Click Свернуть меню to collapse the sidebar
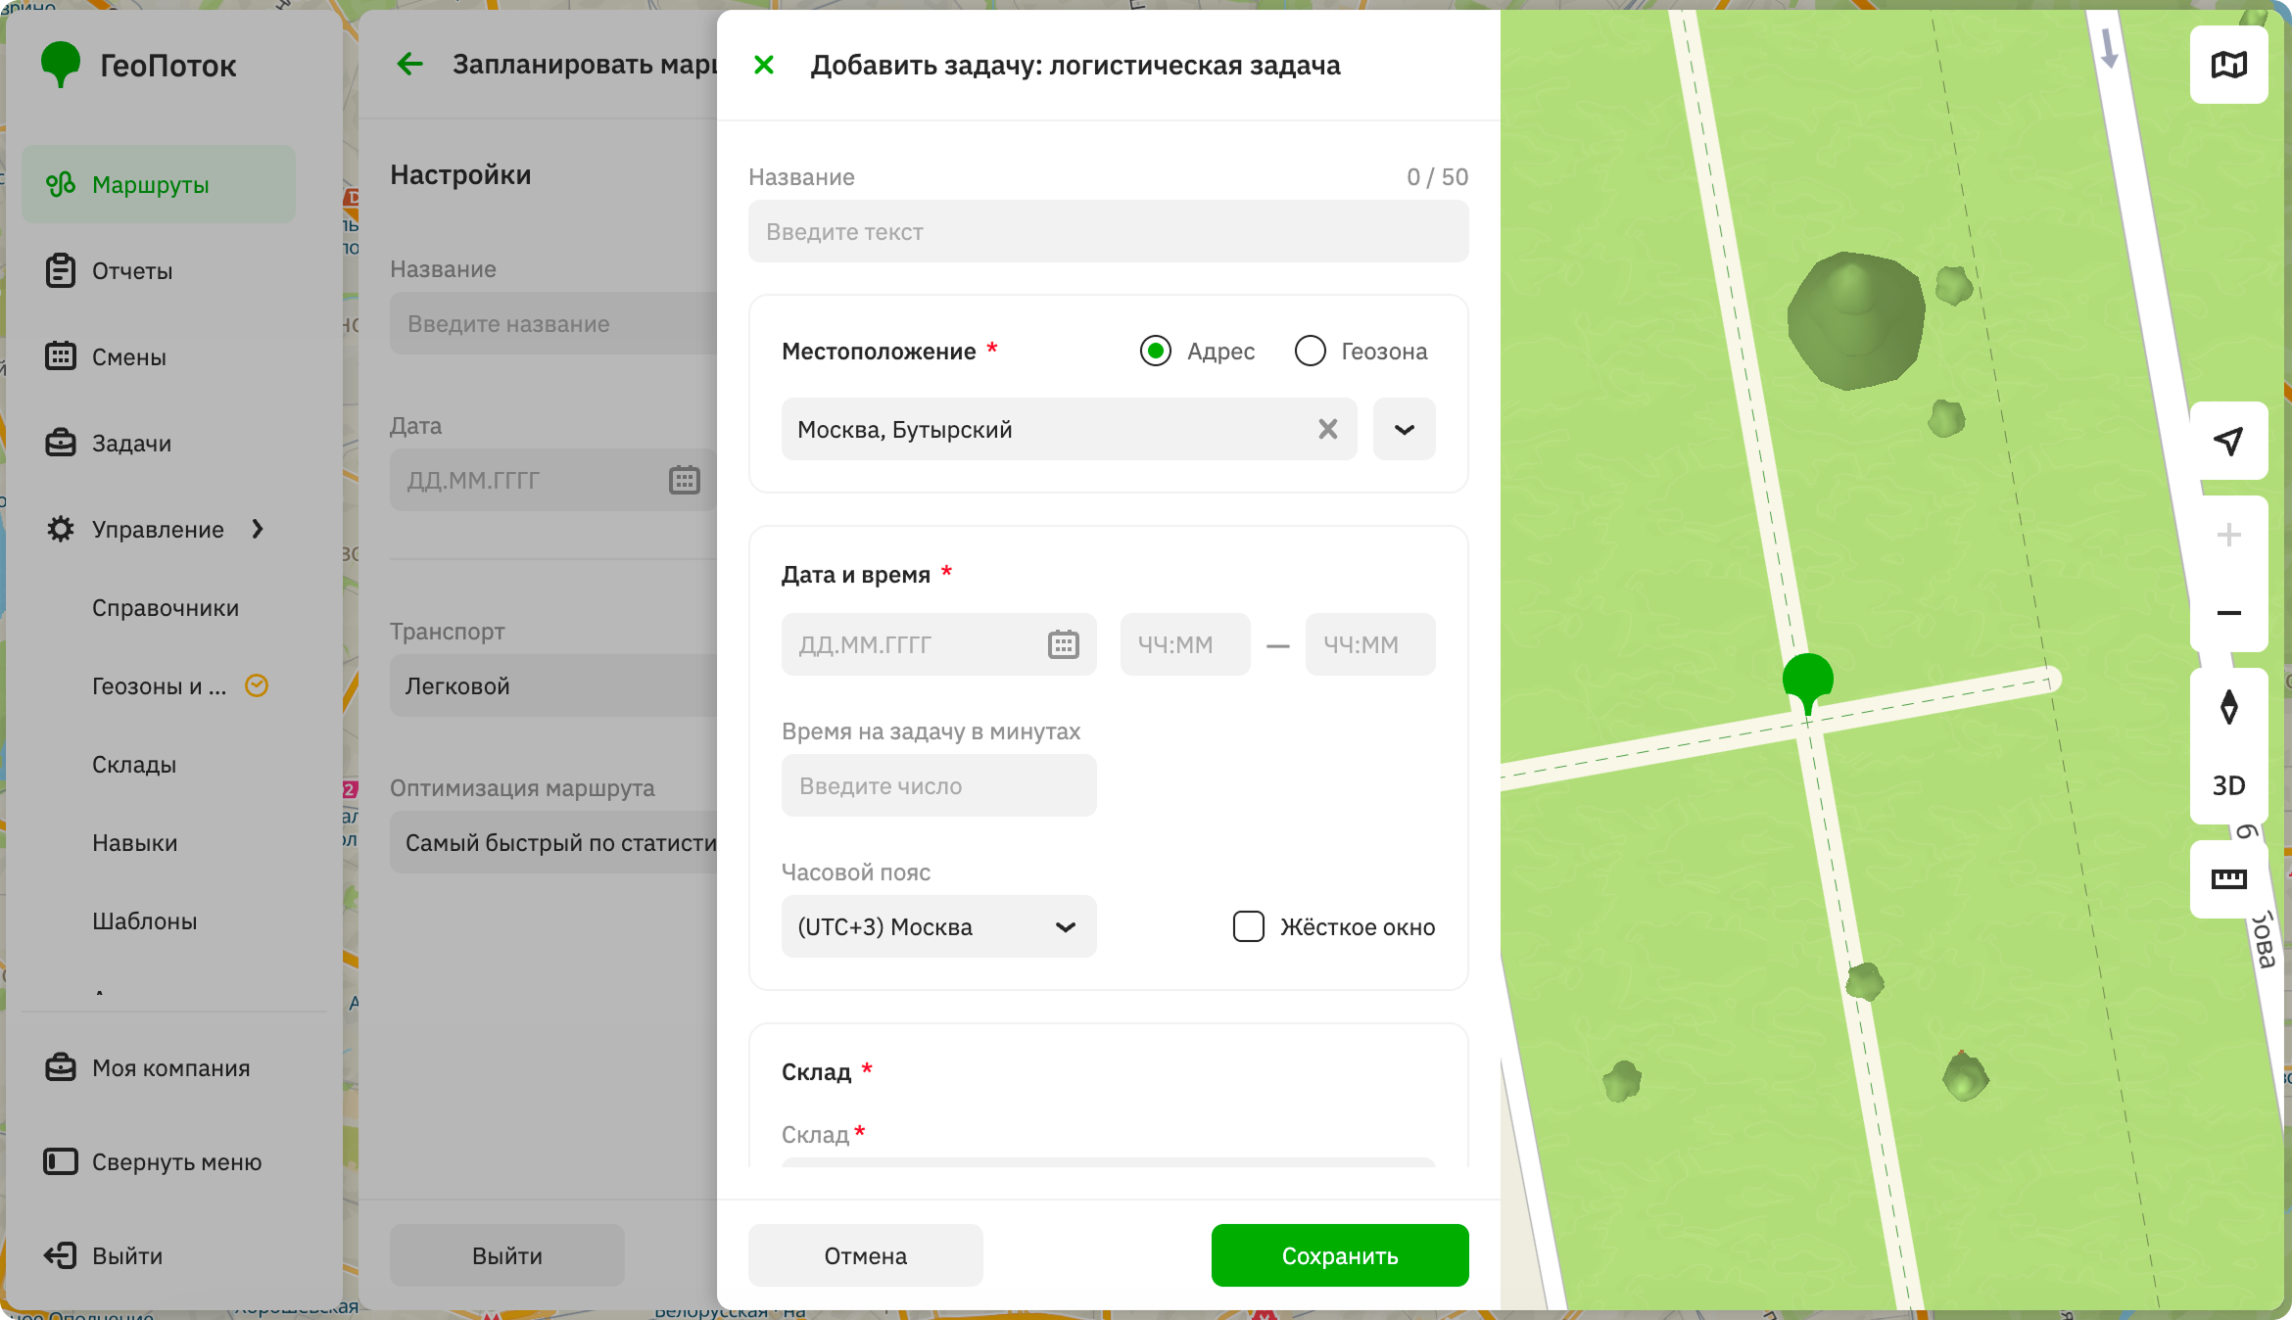 (177, 1162)
